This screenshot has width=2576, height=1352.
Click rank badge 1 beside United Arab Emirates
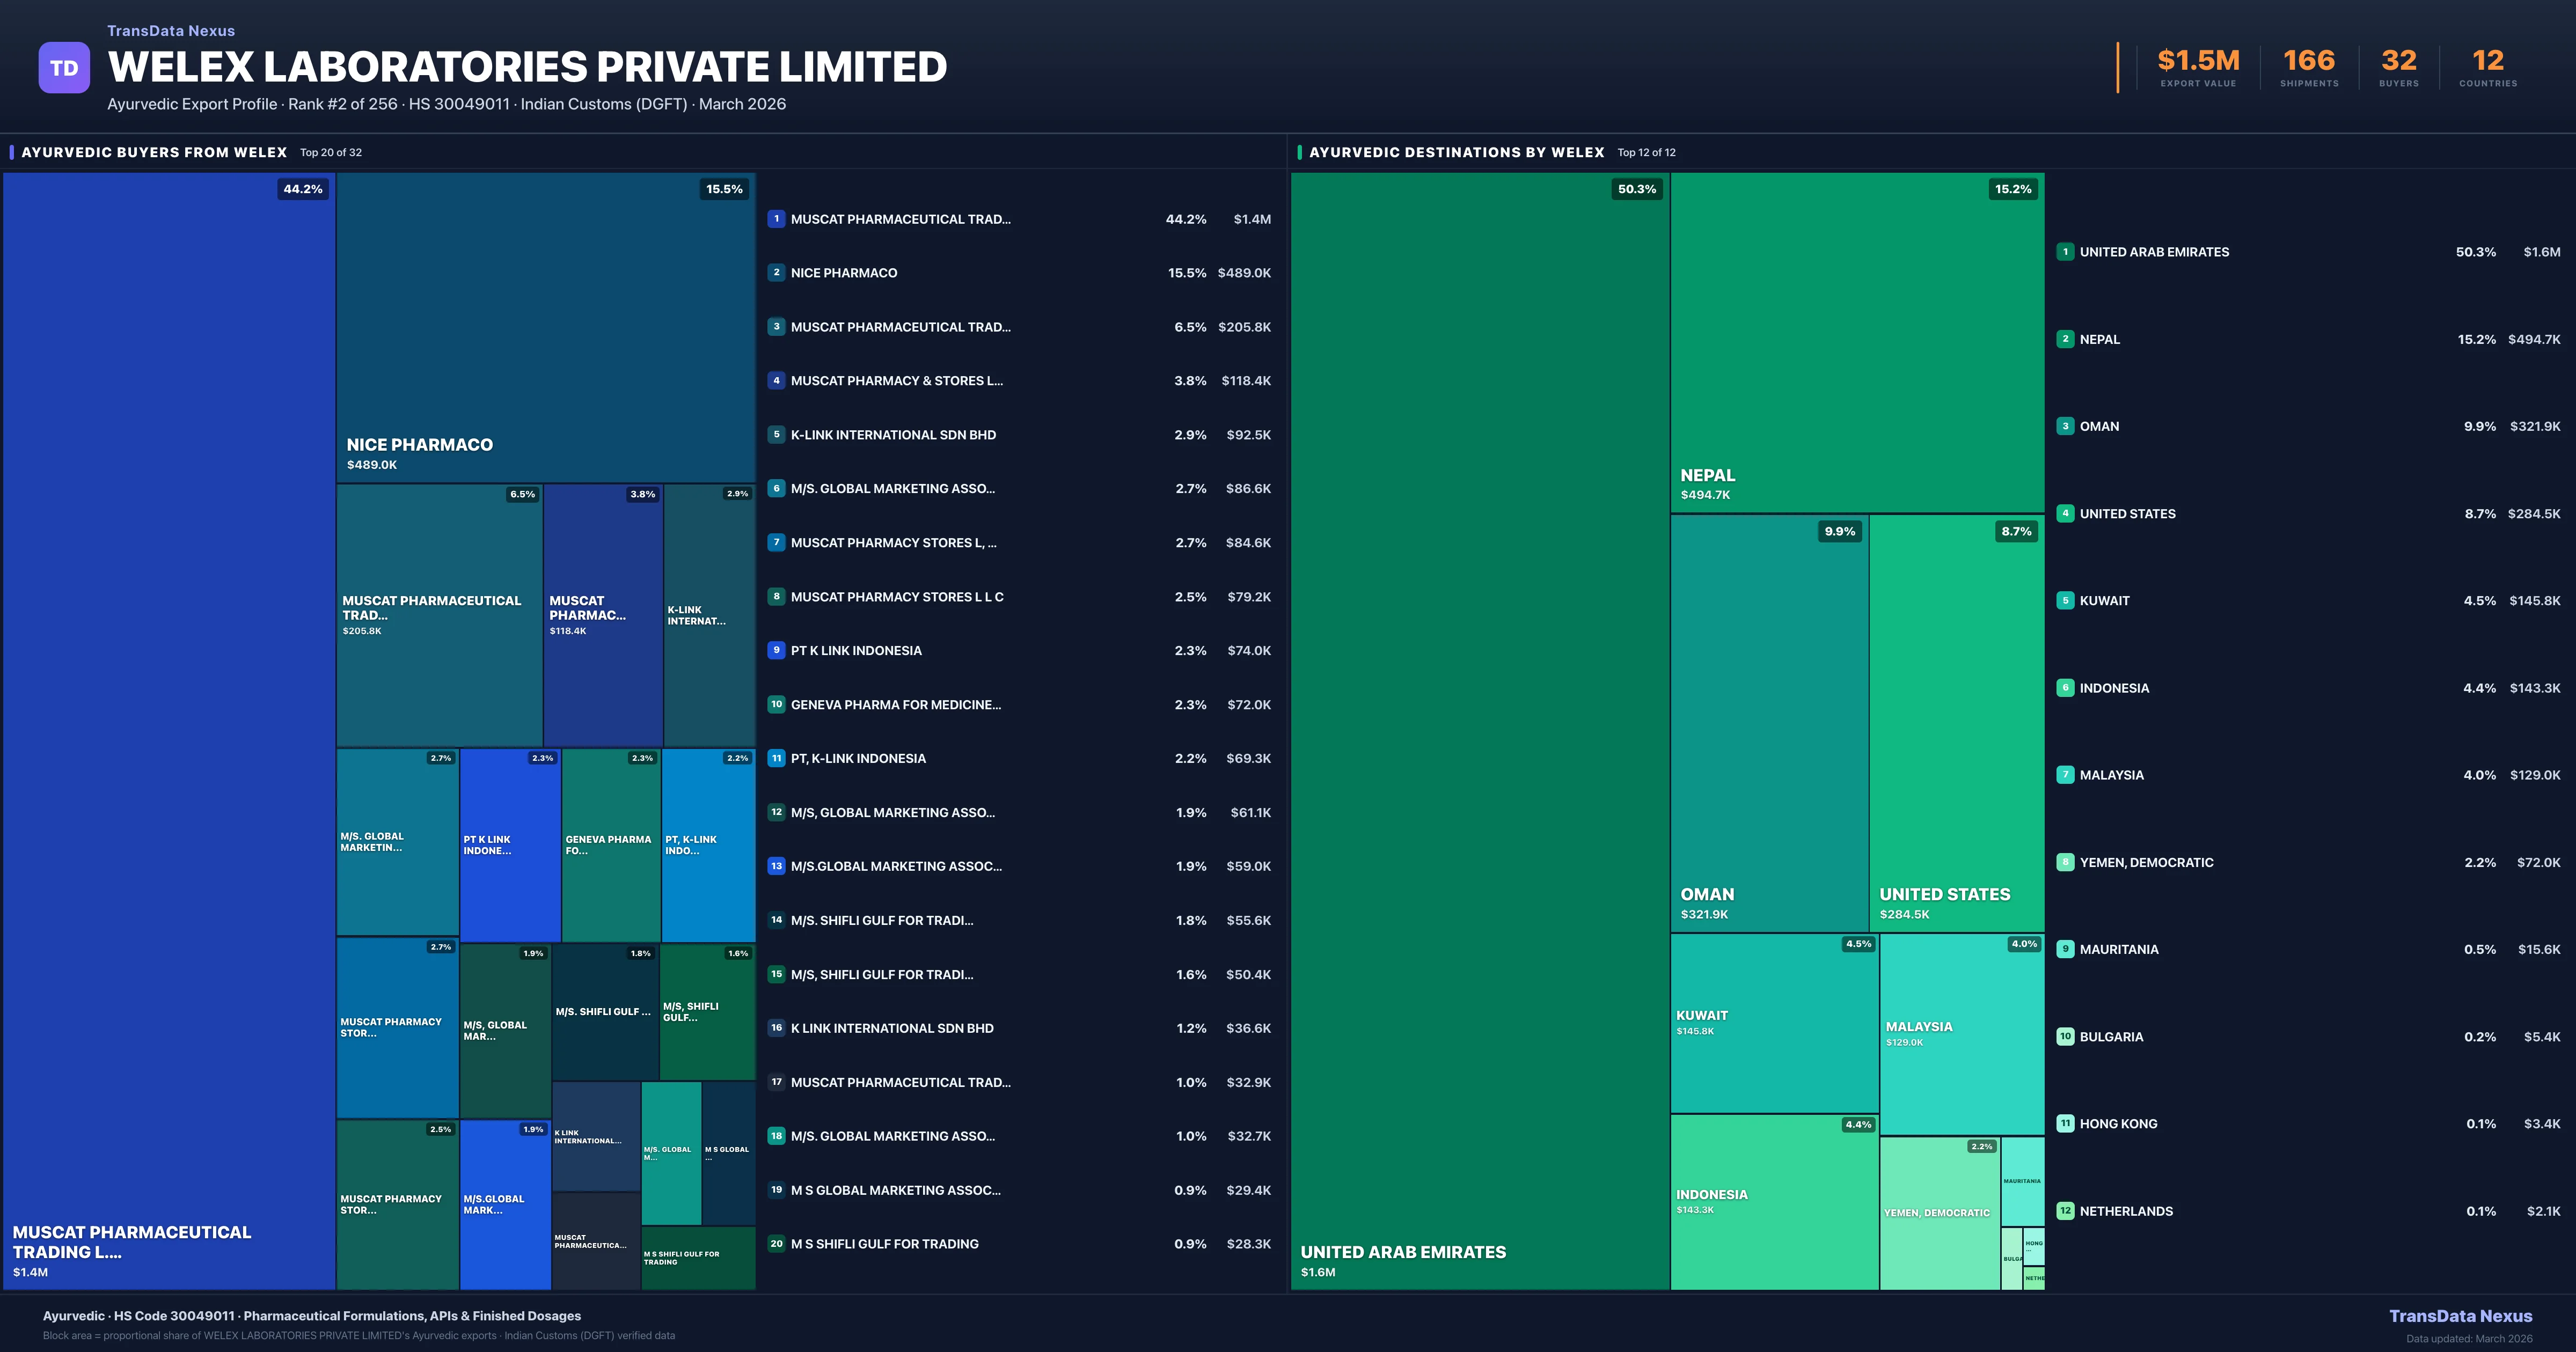(x=2065, y=252)
